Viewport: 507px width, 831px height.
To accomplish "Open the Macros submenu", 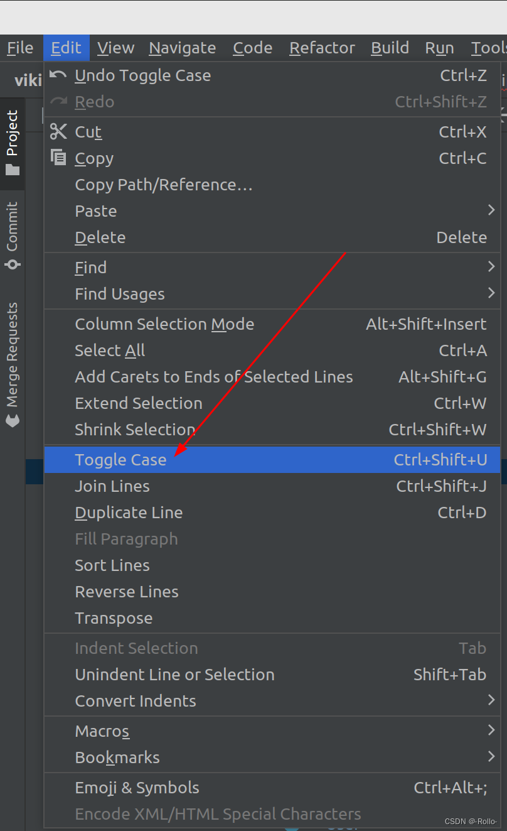I will coord(491,729).
